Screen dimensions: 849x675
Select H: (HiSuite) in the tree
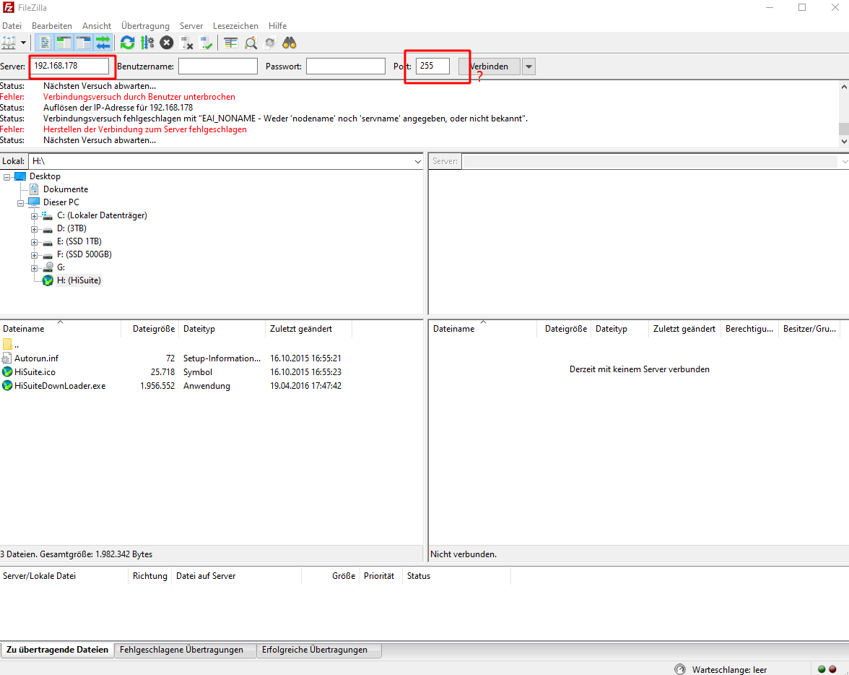[79, 280]
